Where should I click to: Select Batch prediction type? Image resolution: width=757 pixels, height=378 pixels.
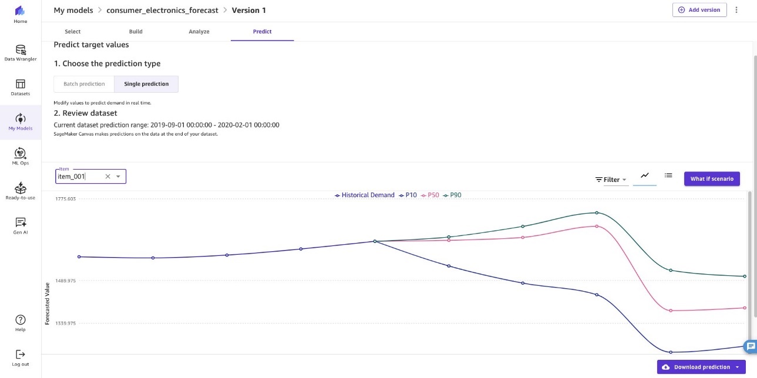point(84,84)
